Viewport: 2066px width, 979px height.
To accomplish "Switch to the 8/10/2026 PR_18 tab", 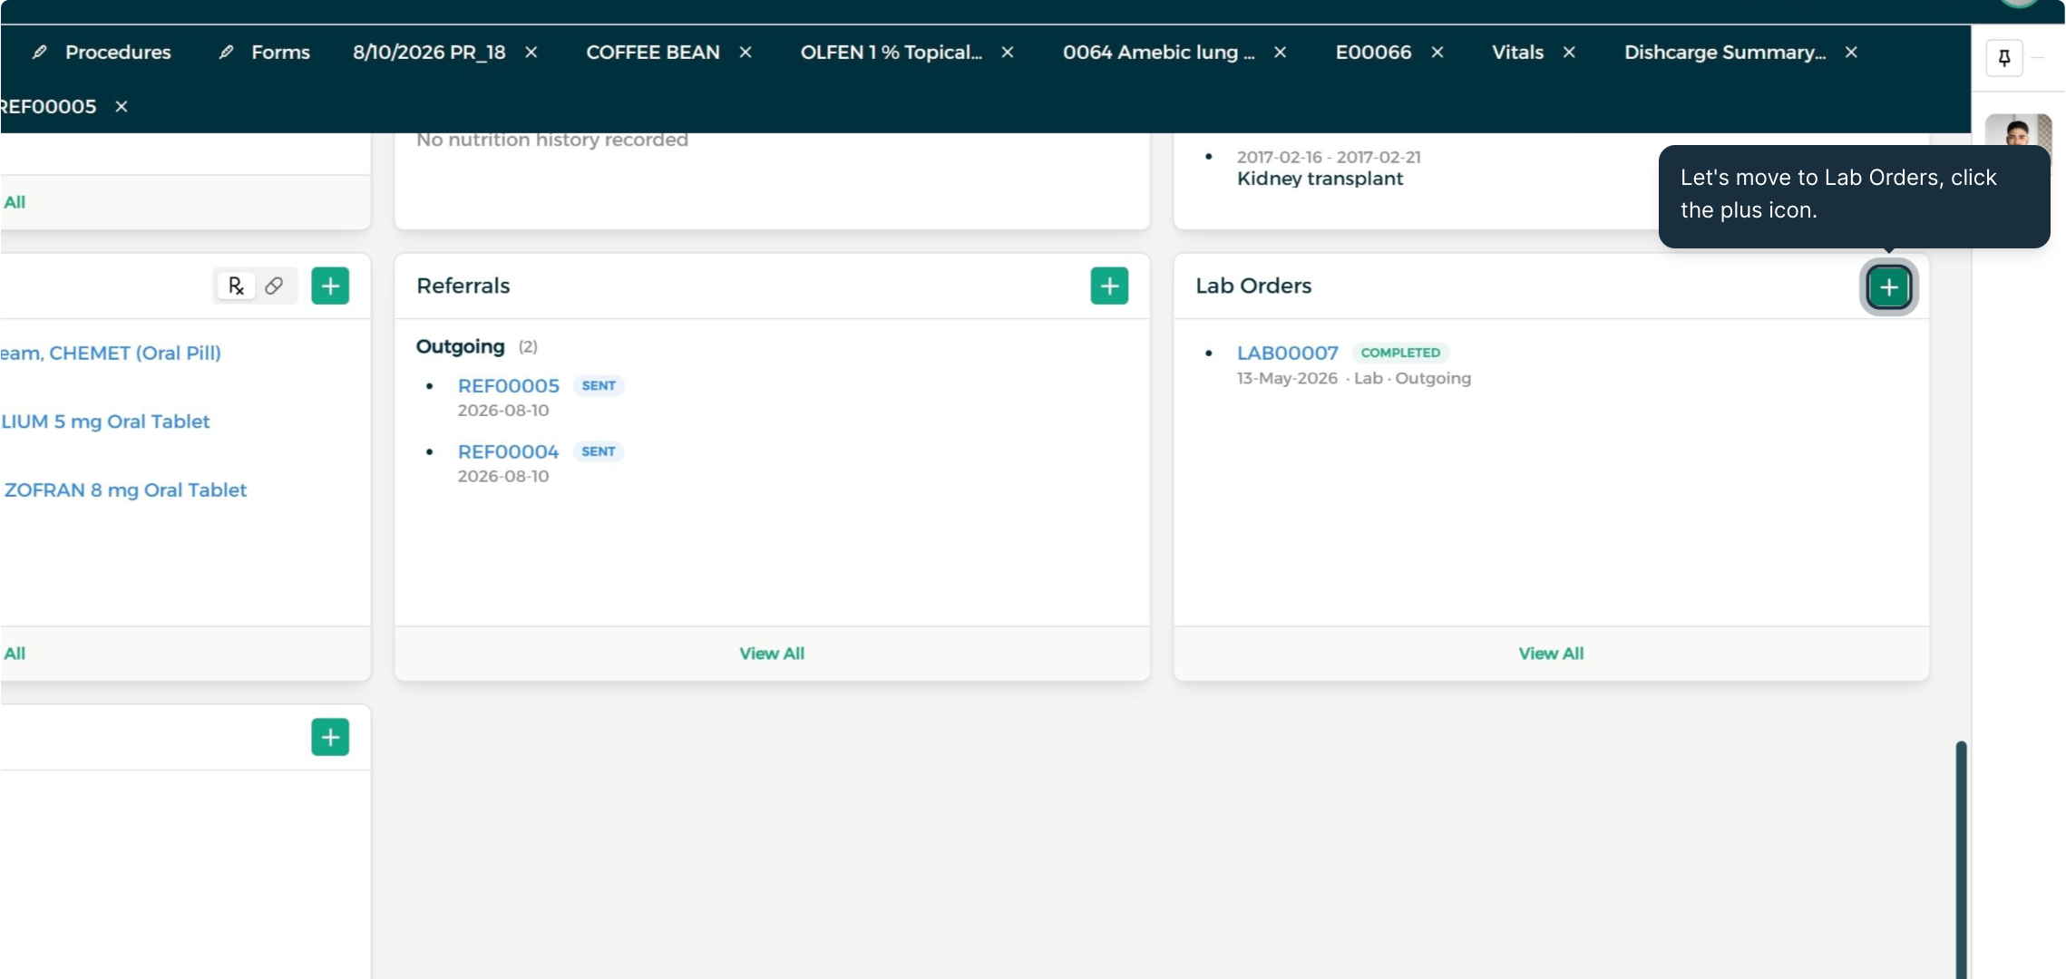I will click(429, 53).
